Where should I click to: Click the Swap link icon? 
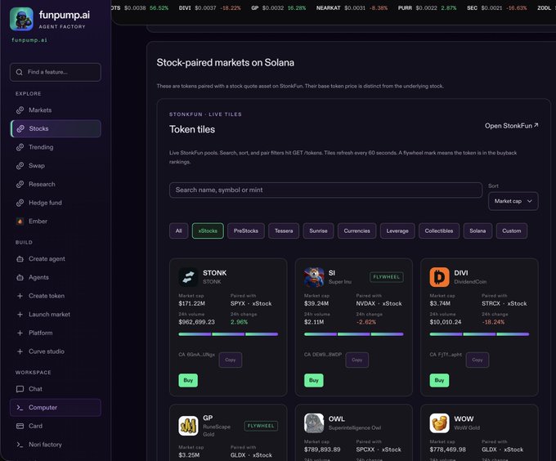(20, 165)
